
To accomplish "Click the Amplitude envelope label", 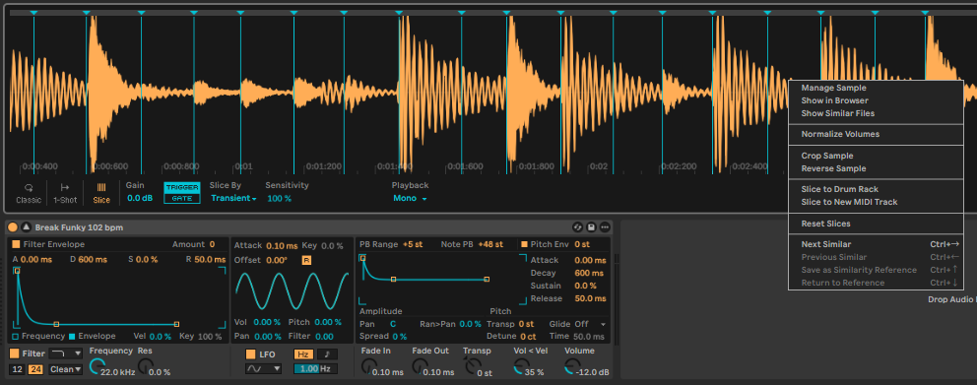I will click(381, 311).
